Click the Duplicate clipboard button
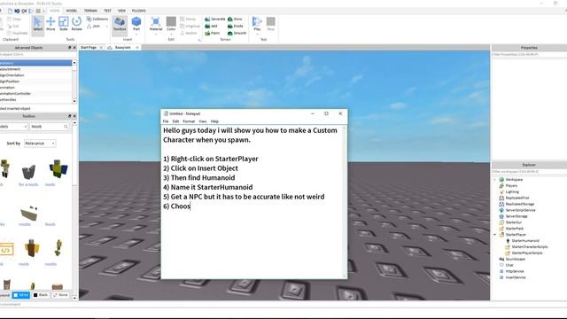This screenshot has width=567, height=319. point(17,33)
